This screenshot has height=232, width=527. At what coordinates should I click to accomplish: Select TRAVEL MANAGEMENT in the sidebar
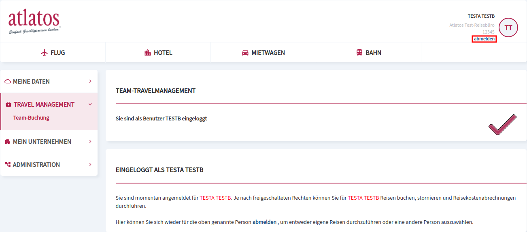click(49, 104)
